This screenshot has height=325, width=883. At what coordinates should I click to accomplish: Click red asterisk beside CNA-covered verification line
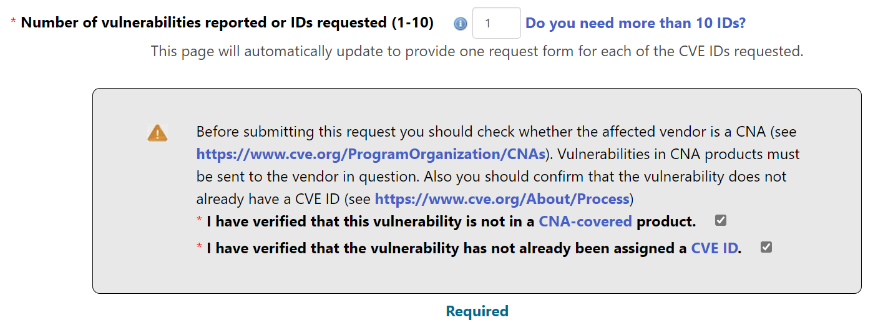(x=199, y=221)
